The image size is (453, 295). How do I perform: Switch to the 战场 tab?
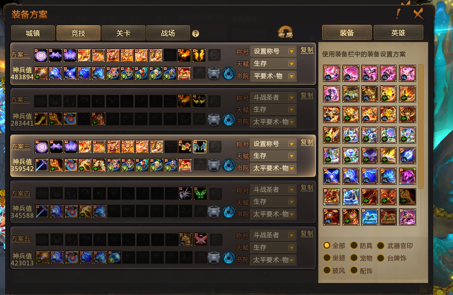(168, 33)
